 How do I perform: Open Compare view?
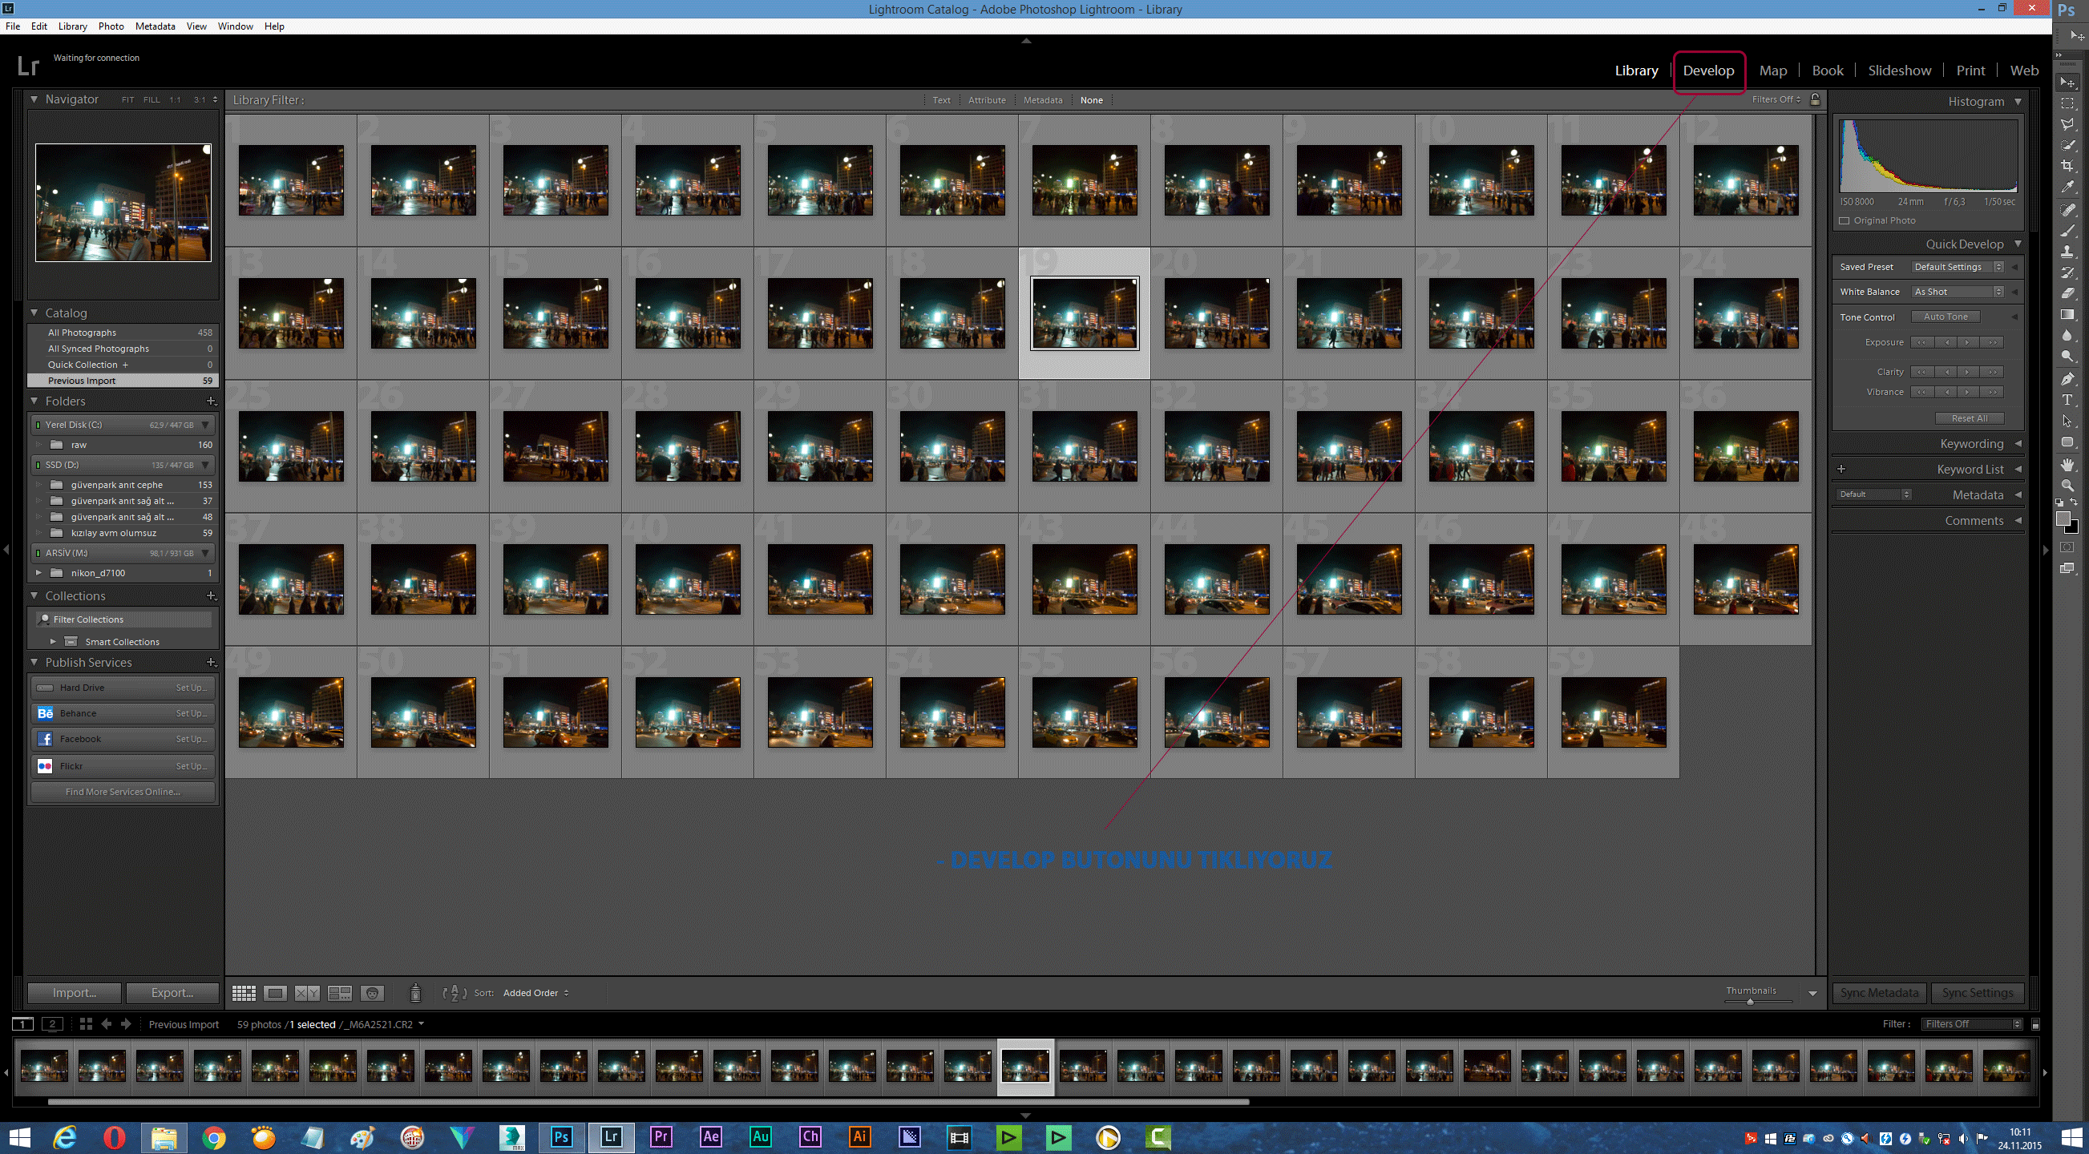coord(307,993)
